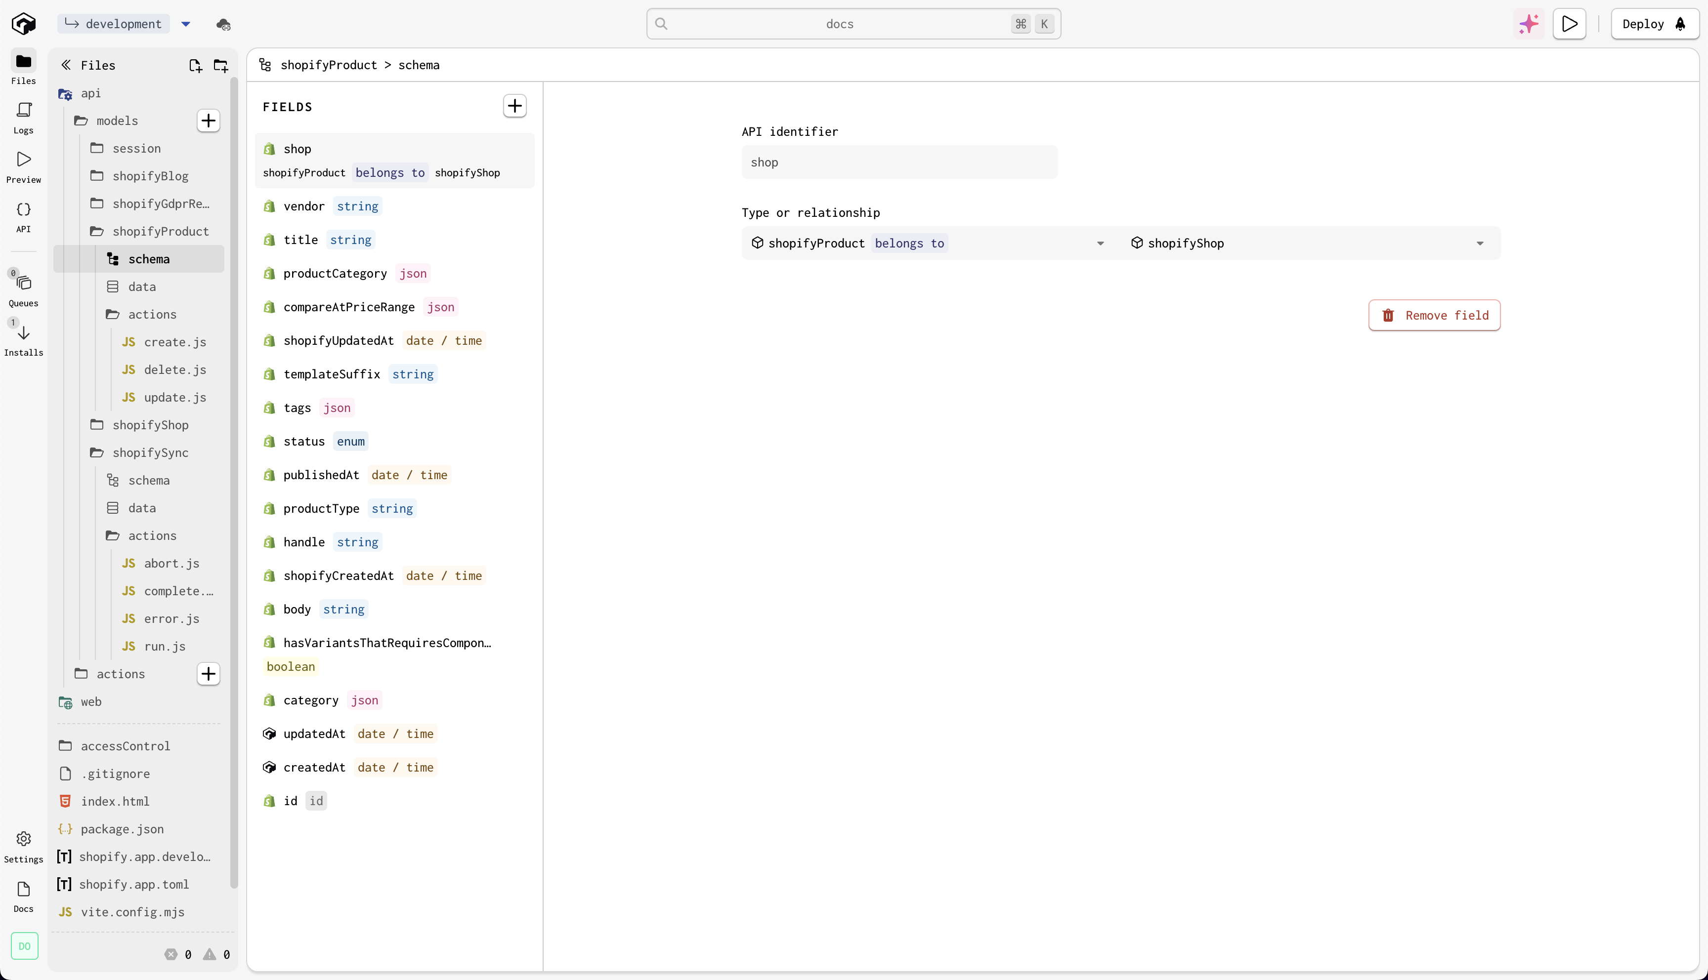Add a new field with the plus button
Image resolution: width=1708 pixels, height=980 pixels.
pos(515,106)
